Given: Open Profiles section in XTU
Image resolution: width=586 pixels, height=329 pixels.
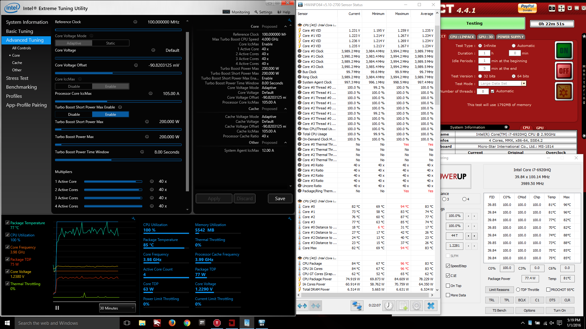Looking at the screenshot, I should 14,96.
